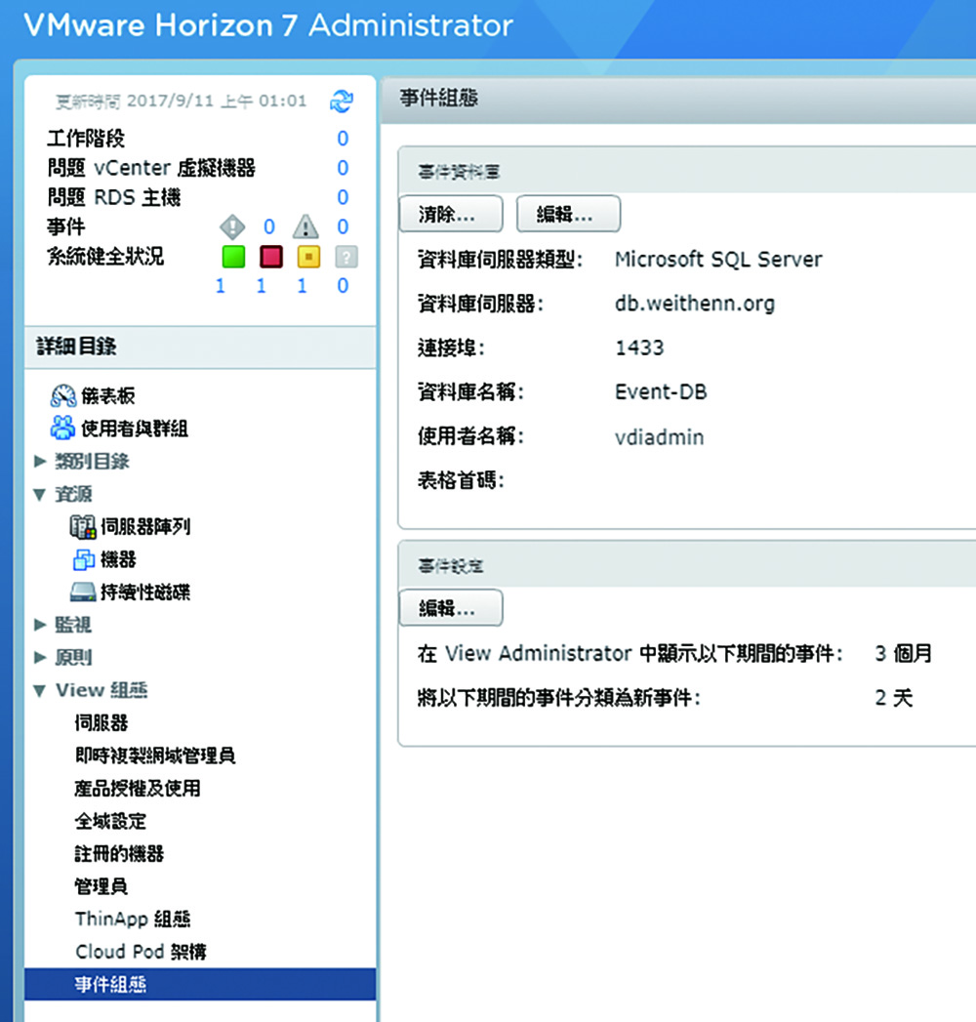The image size is (976, 1022).
Task: Click the 機器 machines icon
Action: (x=83, y=559)
